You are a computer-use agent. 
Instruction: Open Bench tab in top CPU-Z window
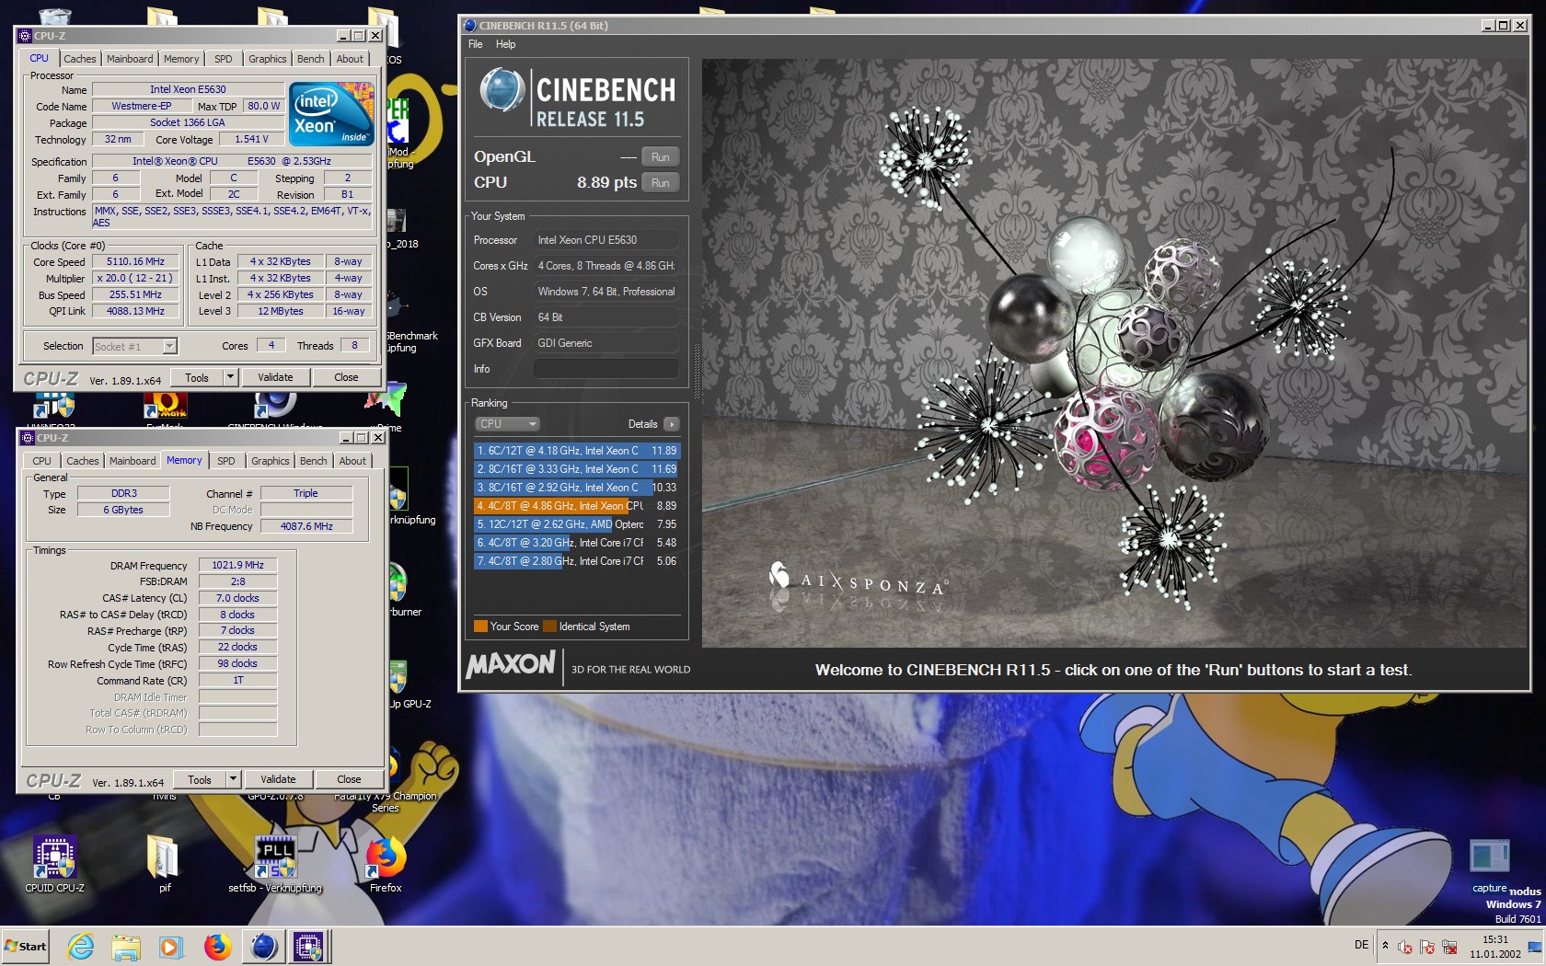(x=311, y=59)
